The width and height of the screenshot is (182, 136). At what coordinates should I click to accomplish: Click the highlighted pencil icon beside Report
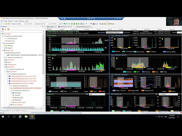107,24
